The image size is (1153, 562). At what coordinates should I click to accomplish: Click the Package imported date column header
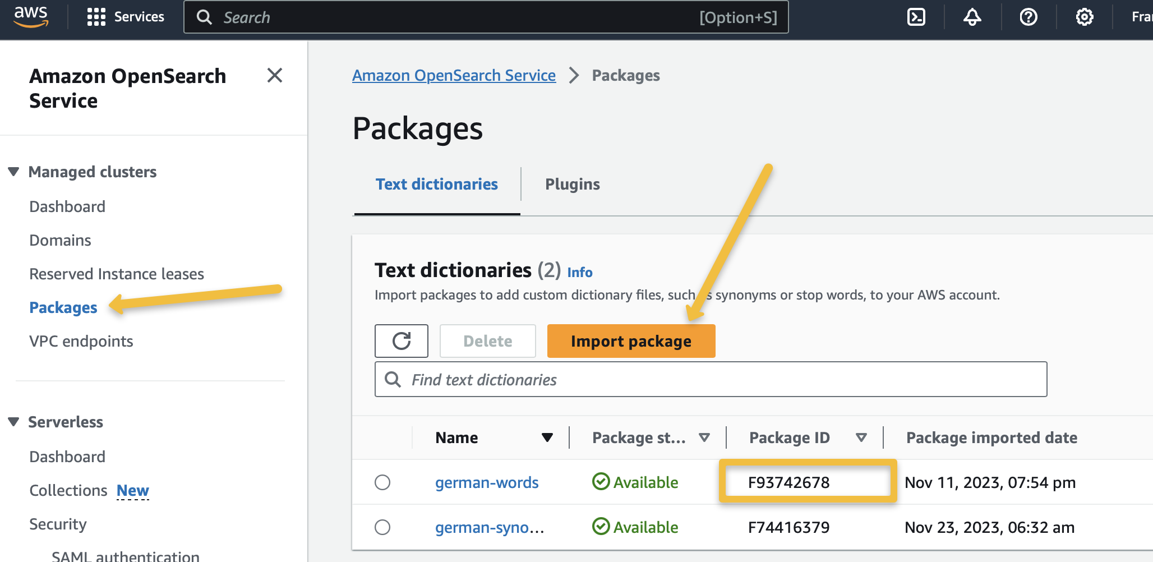(991, 437)
